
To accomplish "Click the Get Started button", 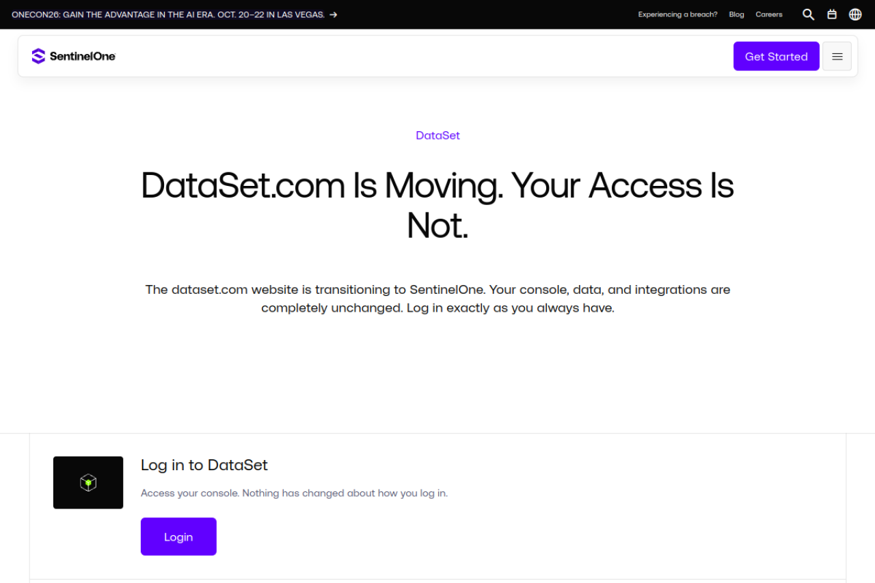I will coord(776,56).
